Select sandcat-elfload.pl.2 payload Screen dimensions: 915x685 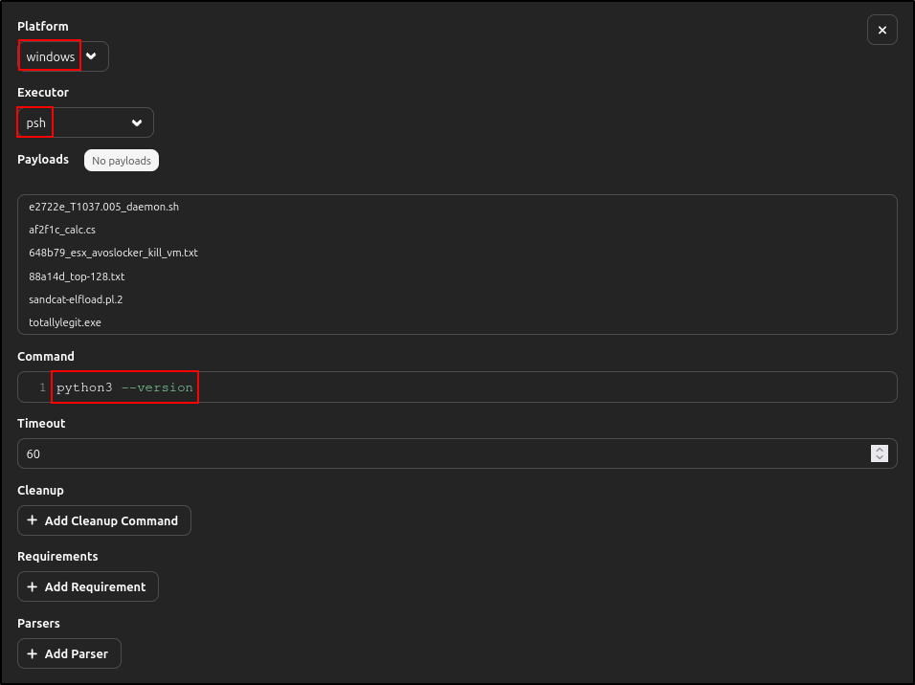(76, 299)
